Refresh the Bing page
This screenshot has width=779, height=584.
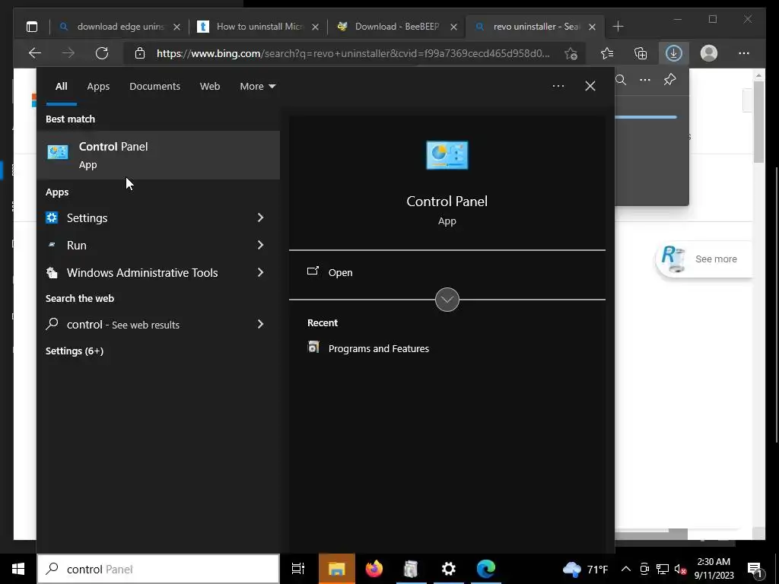click(x=102, y=53)
